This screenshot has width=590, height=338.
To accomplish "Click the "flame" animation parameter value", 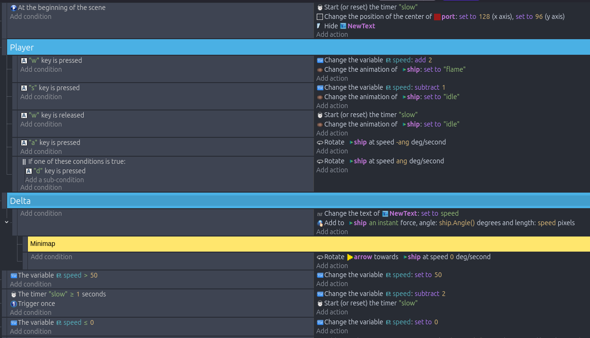I will click(x=454, y=69).
